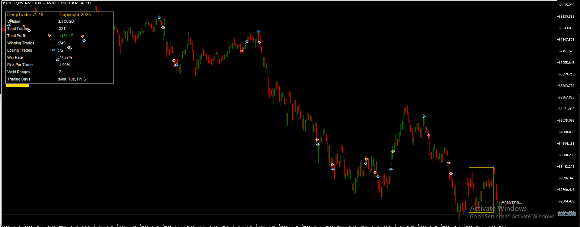The height and width of the screenshot is (227, 580).
Task: Click the blue trade arrow just left of the yellow rectangle
Action: (x=451, y=173)
